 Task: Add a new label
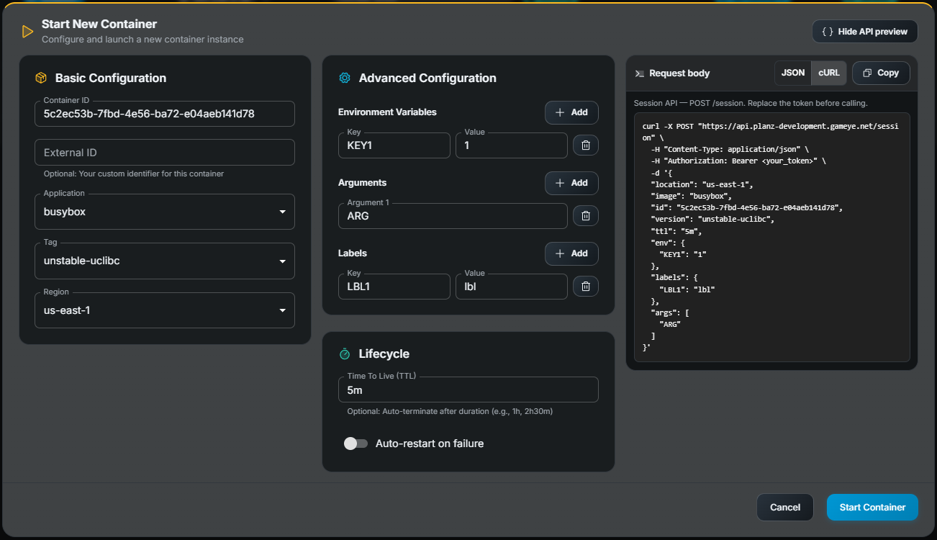tap(571, 253)
